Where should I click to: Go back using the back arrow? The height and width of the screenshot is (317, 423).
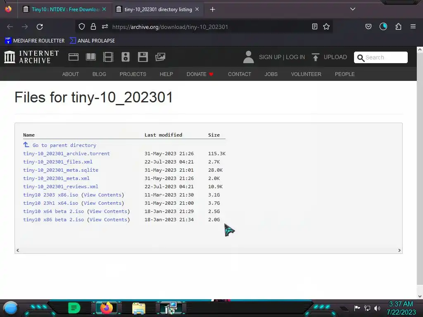(10, 27)
